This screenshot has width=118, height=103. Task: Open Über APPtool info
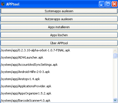coord(59,43)
